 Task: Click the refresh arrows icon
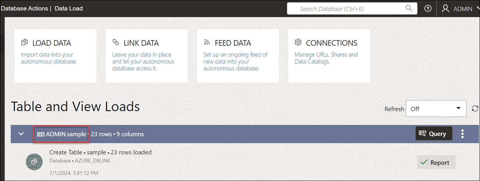tap(475, 109)
